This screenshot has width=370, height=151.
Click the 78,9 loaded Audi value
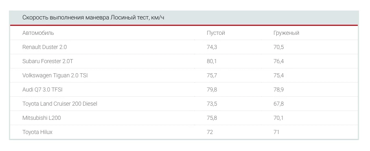click(278, 89)
